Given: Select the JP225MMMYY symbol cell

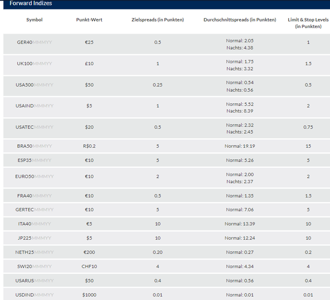Looking at the screenshot, I should [x=34, y=238].
